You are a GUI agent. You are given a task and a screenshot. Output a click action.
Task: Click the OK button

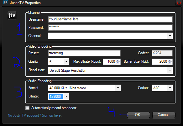point(138,115)
